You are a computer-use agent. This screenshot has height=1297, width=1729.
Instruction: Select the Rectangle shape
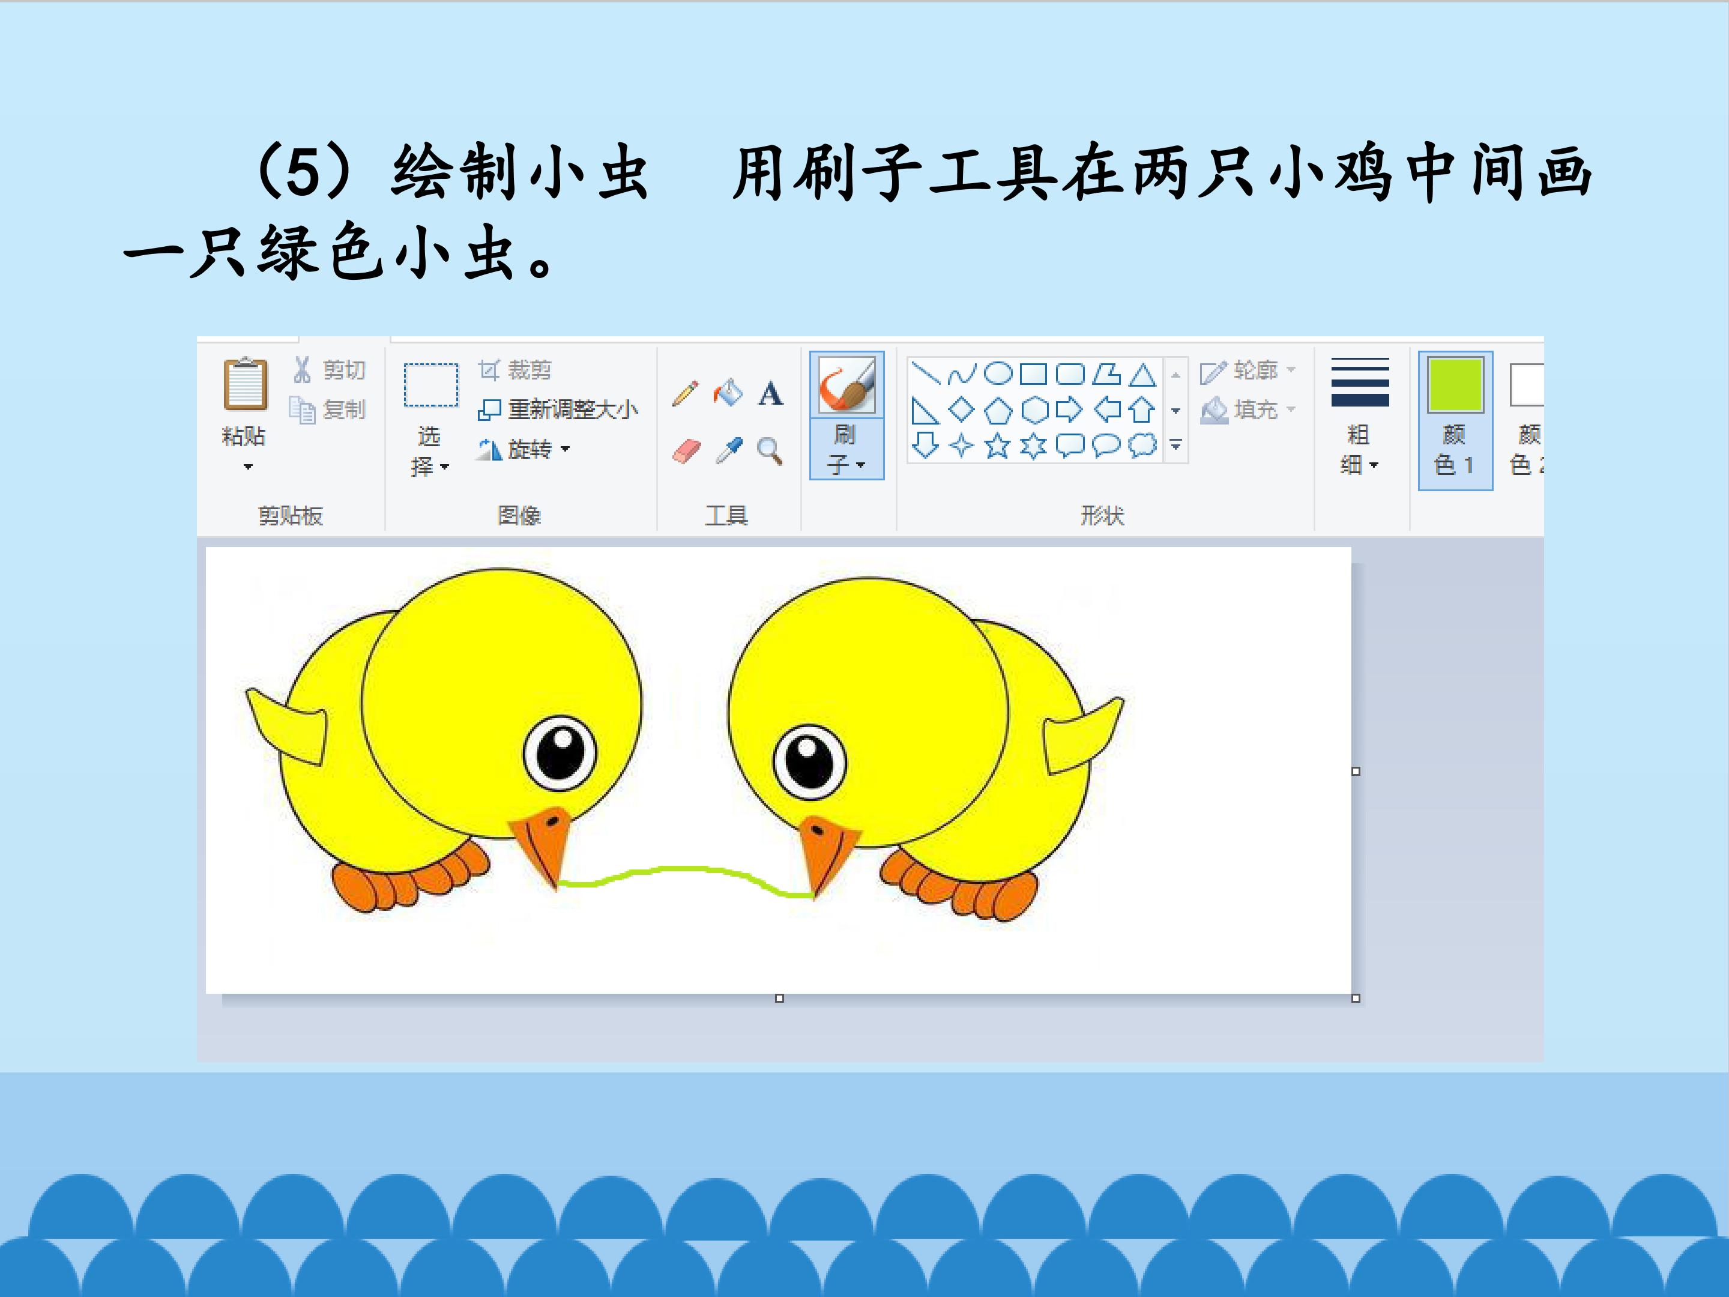1033,373
